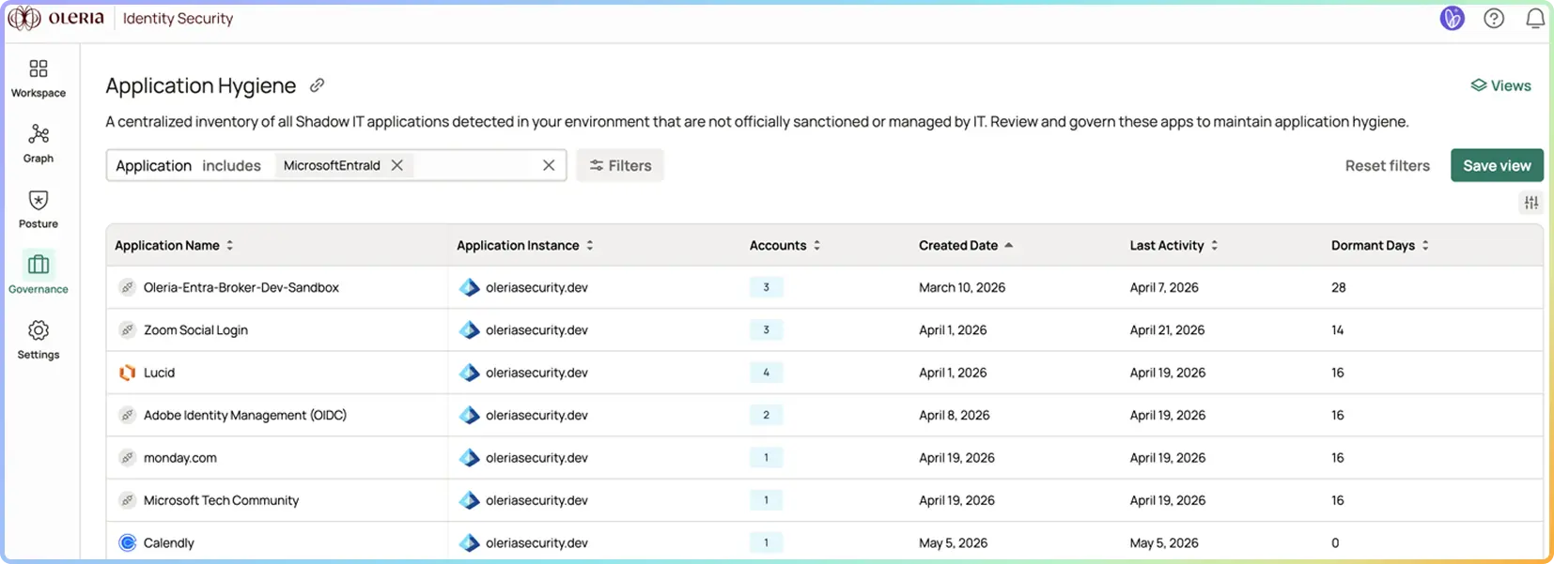1554x564 pixels.
Task: Open the Posture sidebar section
Action: [39, 209]
